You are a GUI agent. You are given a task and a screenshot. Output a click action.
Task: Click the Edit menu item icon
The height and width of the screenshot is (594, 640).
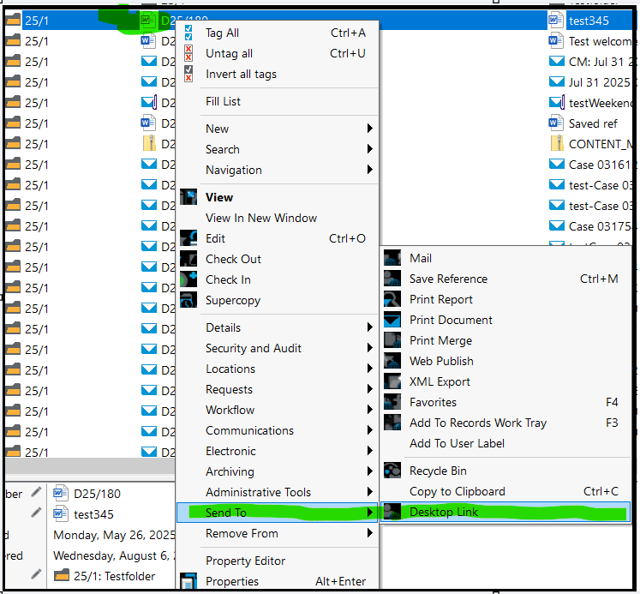(x=188, y=238)
